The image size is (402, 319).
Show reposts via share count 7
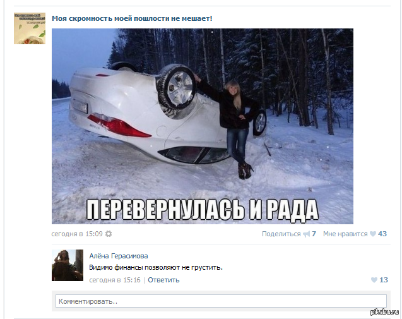coord(314,234)
